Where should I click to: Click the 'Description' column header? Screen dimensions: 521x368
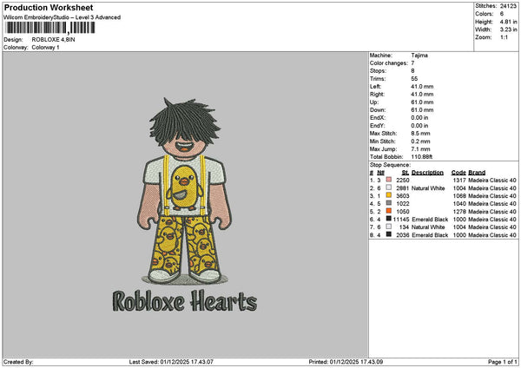pyautogui.click(x=427, y=173)
